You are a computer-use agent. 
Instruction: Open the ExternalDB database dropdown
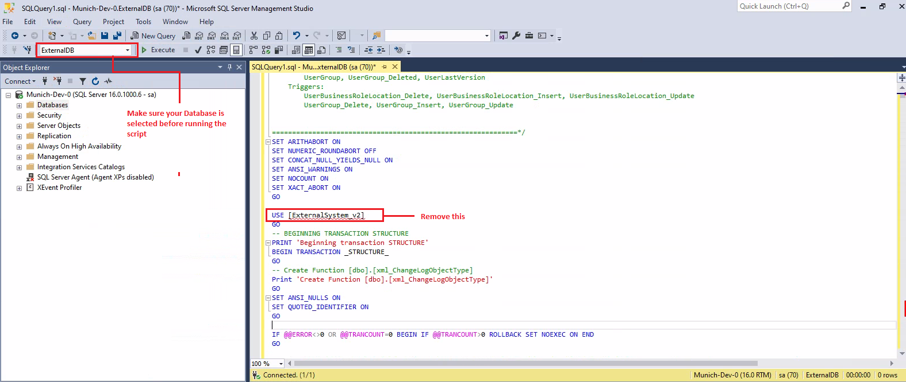tap(128, 50)
